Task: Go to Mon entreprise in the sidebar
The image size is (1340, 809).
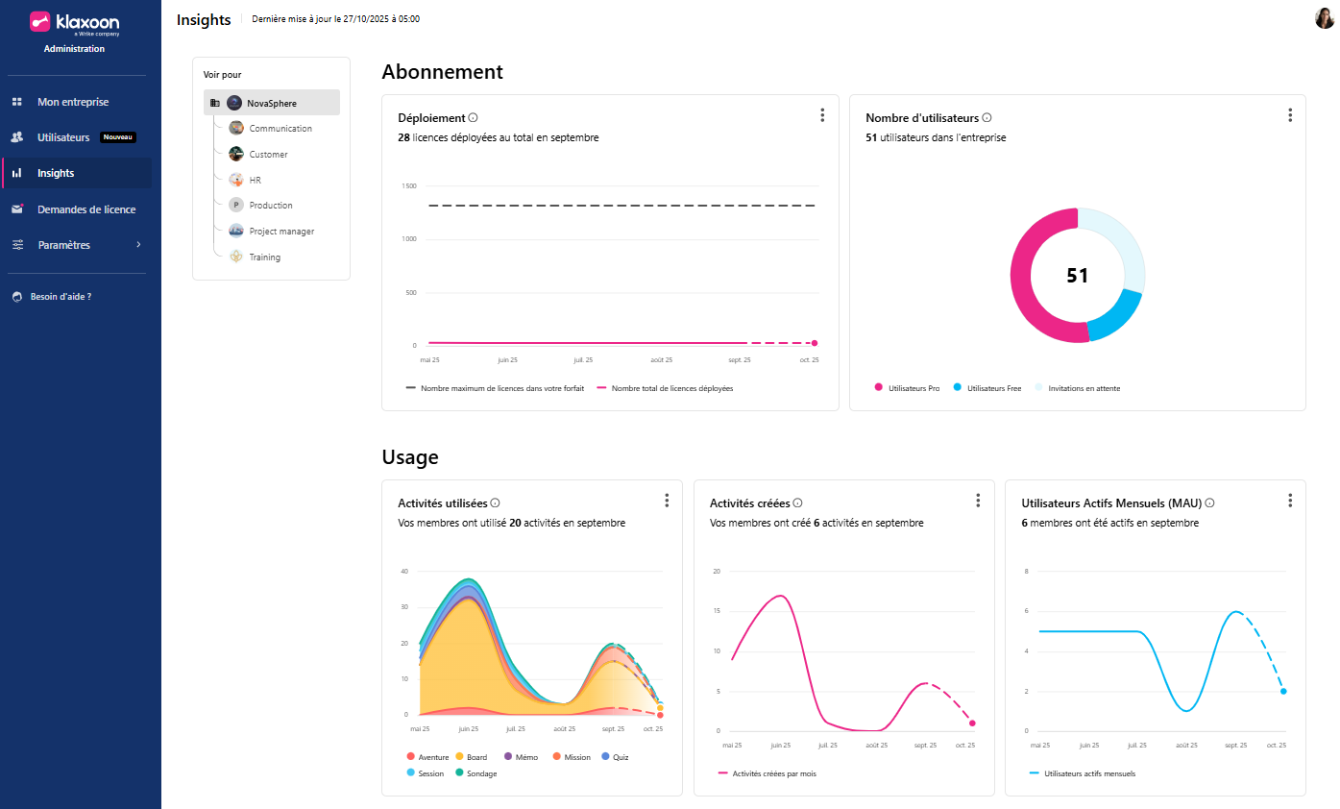Action: [x=73, y=102]
